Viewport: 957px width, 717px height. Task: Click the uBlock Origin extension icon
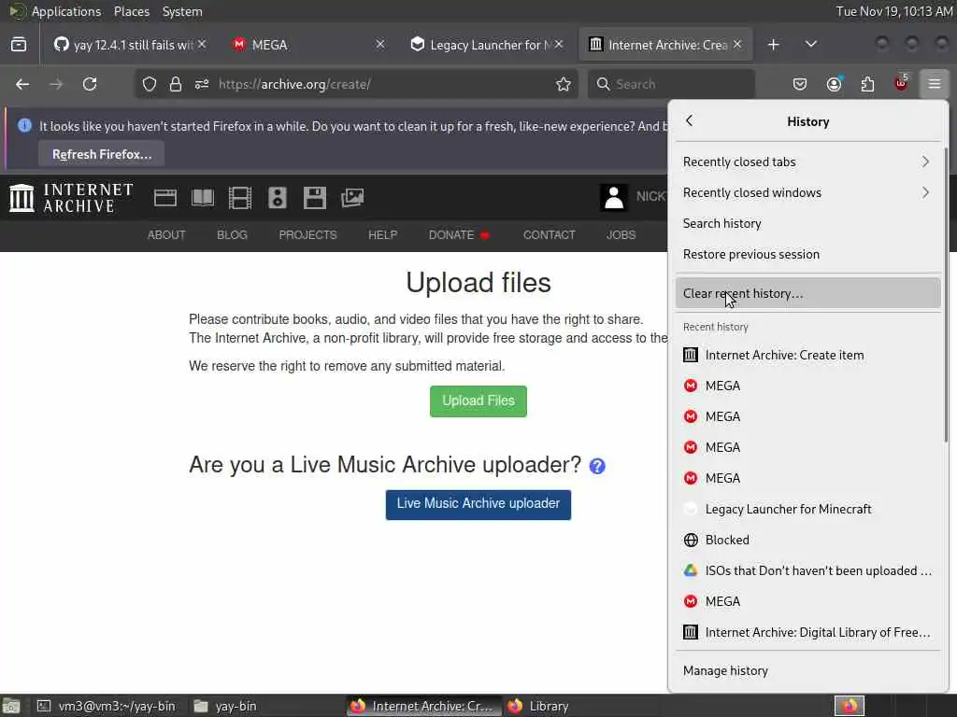(901, 83)
